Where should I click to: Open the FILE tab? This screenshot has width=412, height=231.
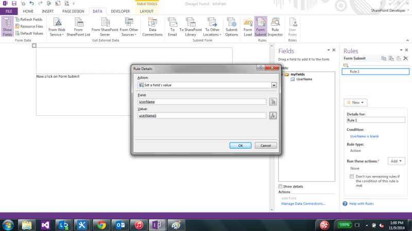tap(9, 11)
